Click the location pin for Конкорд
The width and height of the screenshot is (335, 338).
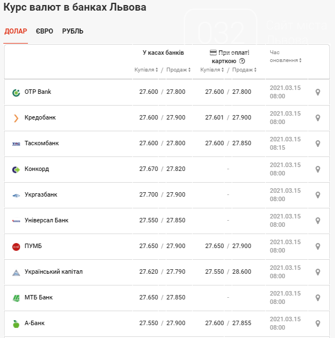[x=318, y=169]
